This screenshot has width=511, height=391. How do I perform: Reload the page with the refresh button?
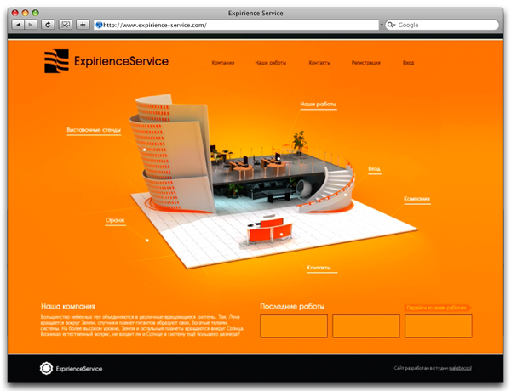[48, 25]
